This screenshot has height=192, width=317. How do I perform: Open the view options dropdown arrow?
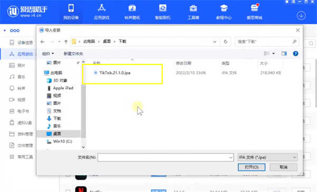point(273,53)
